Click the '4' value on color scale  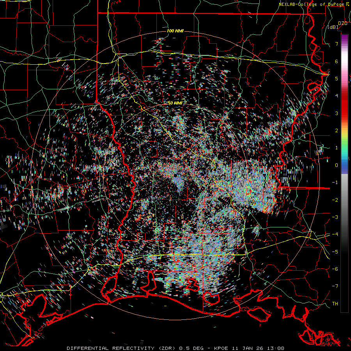click(x=337, y=96)
